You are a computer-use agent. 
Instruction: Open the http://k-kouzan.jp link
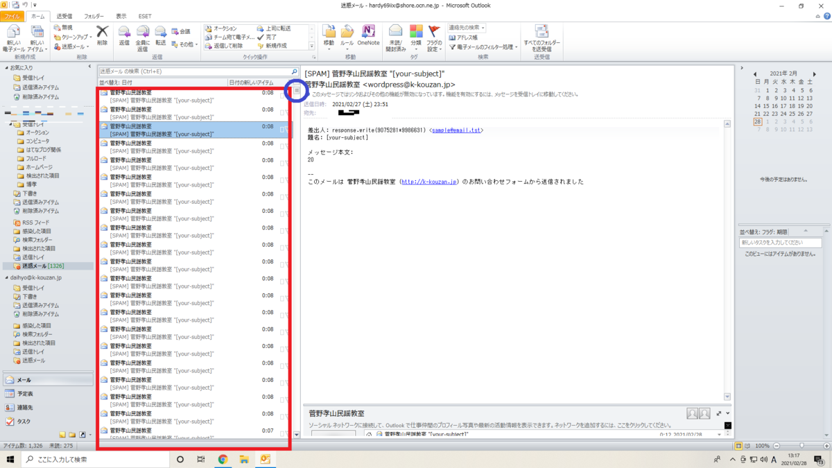coord(429,182)
